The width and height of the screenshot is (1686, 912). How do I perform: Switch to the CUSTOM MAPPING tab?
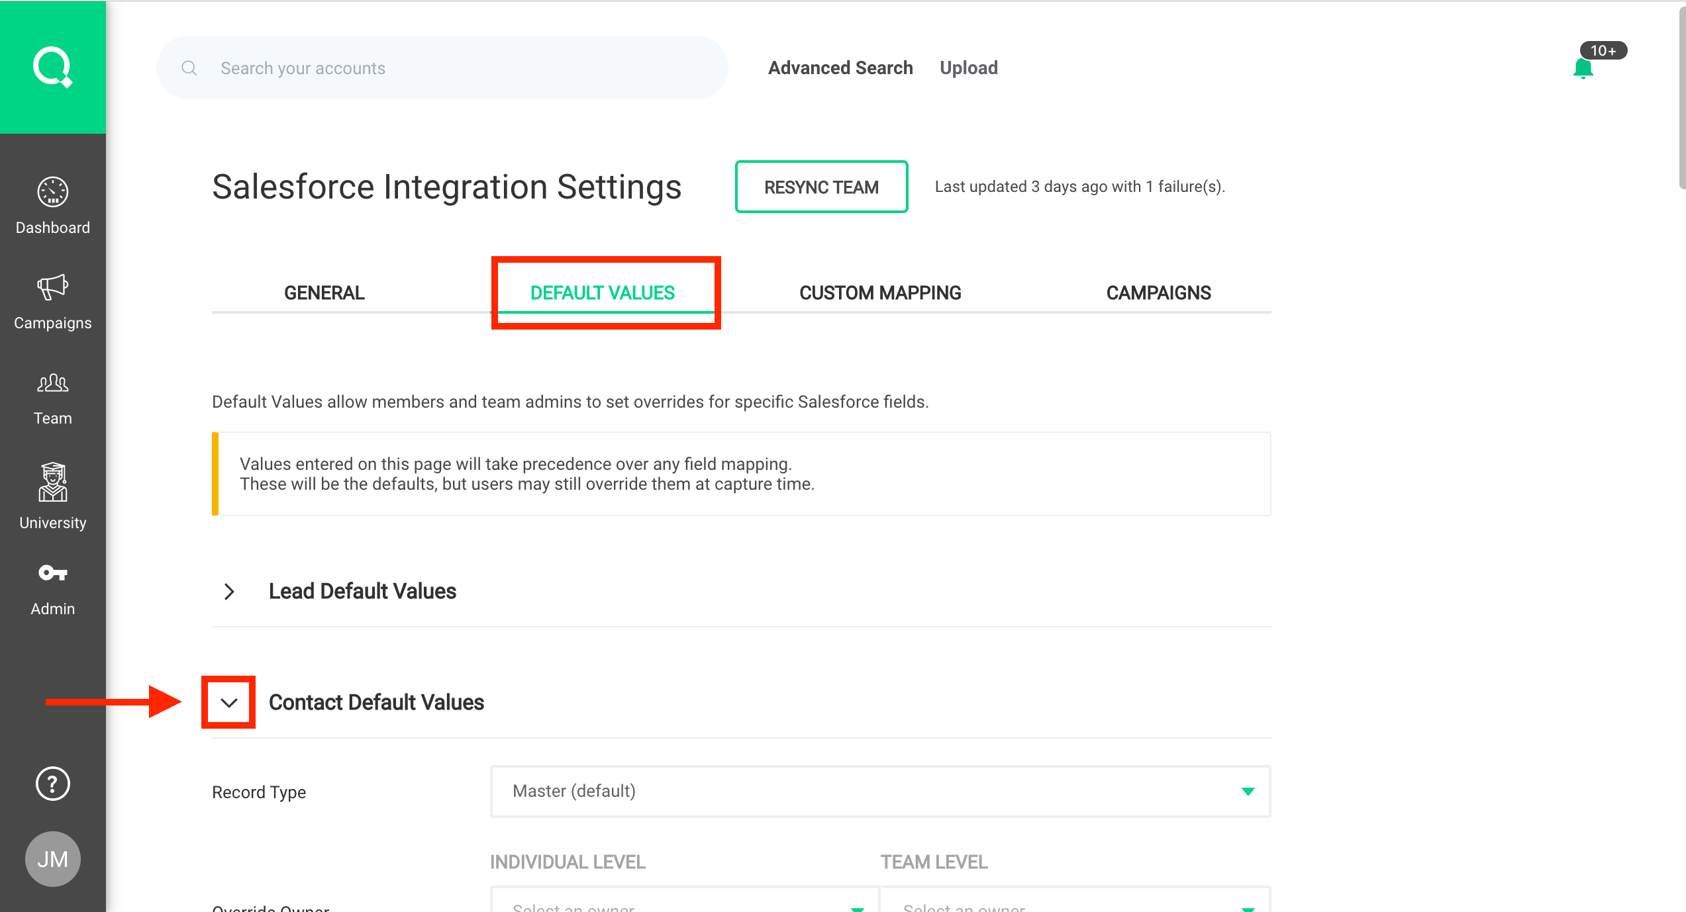point(879,293)
